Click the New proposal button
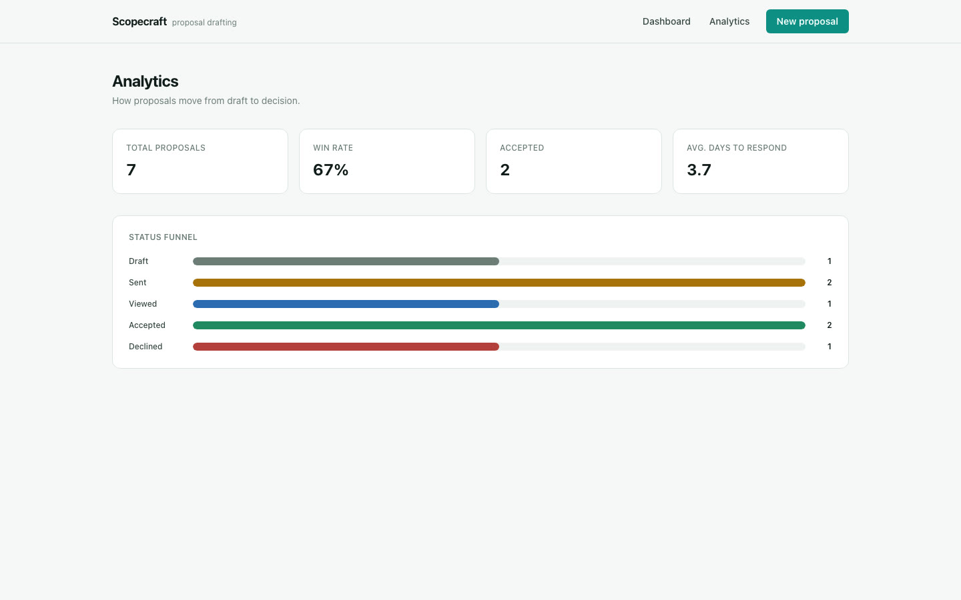 pos(807,21)
